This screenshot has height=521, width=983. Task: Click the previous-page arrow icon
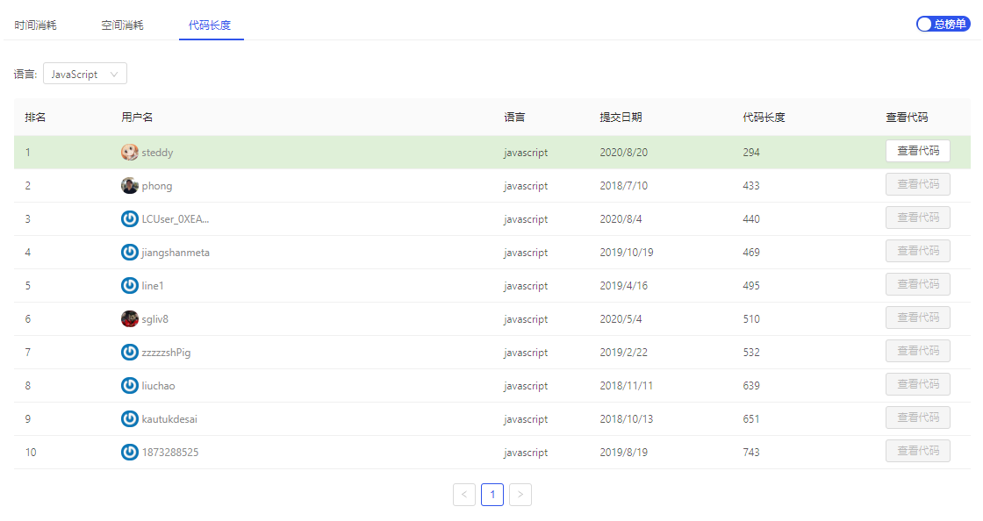click(464, 494)
